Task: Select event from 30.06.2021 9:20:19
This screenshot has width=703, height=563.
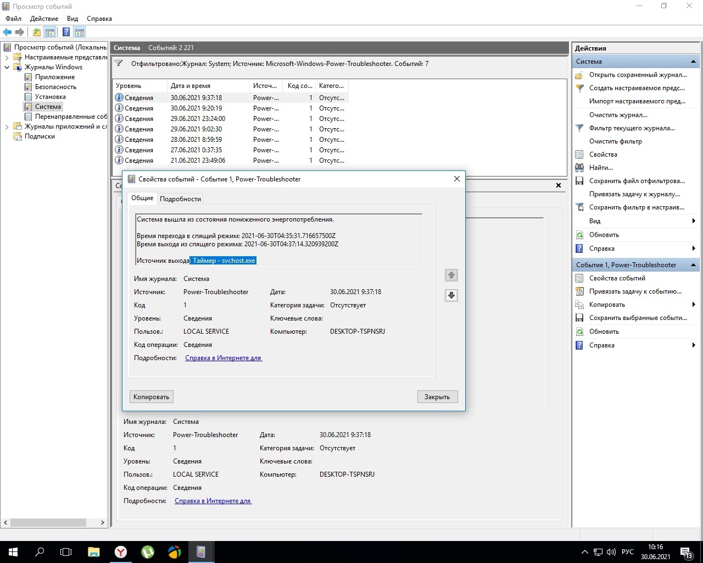Action: (231, 108)
